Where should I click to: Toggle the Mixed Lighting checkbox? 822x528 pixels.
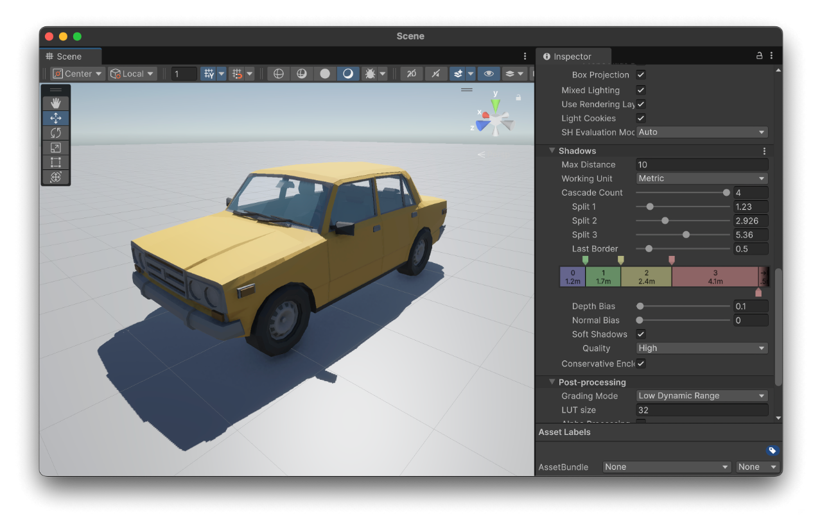[x=641, y=90]
